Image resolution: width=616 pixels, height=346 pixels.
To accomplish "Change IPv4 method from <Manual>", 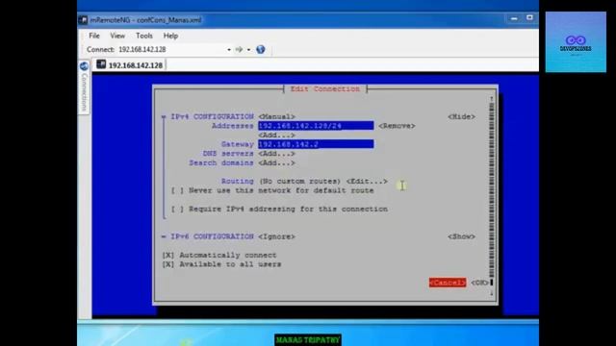I will point(276,116).
